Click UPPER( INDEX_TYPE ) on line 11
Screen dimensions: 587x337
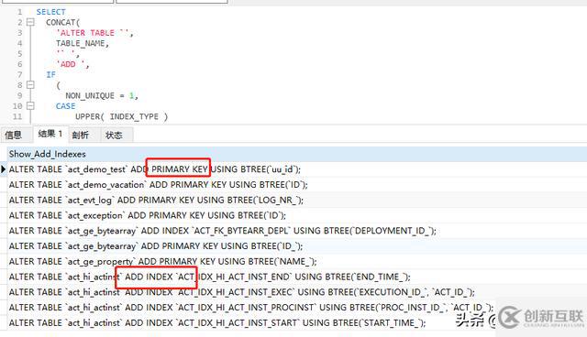(x=122, y=116)
